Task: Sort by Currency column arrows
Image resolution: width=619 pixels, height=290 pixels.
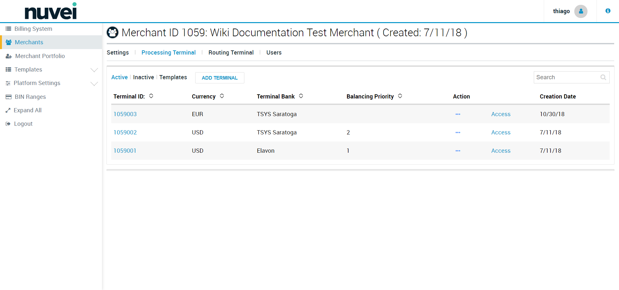Action: [x=222, y=96]
